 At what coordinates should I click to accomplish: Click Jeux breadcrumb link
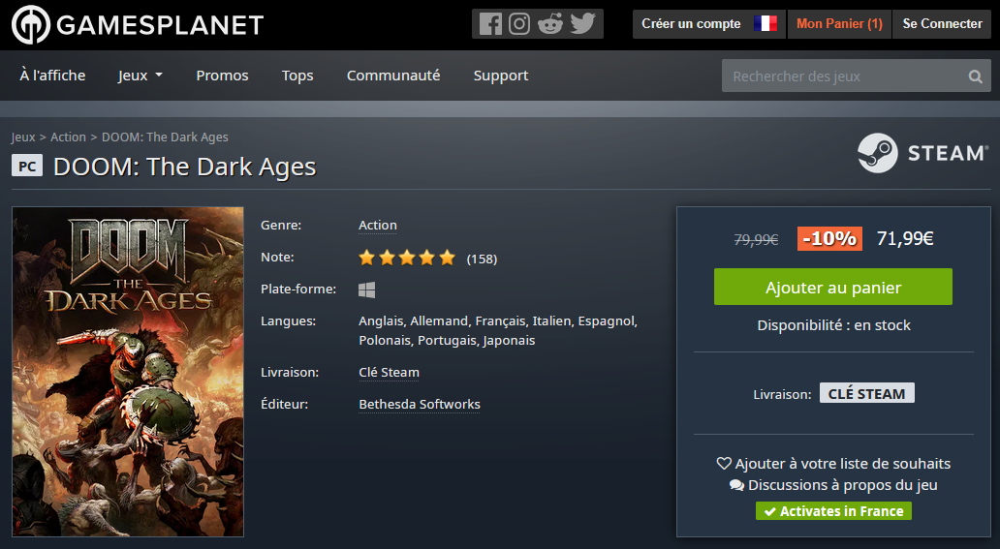(23, 137)
